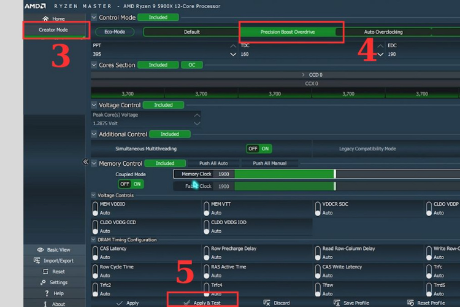Toggle VDDCR SOC auto switch

pyautogui.click(x=318, y=209)
